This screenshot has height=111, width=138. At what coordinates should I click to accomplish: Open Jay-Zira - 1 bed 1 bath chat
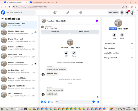point(18,71)
